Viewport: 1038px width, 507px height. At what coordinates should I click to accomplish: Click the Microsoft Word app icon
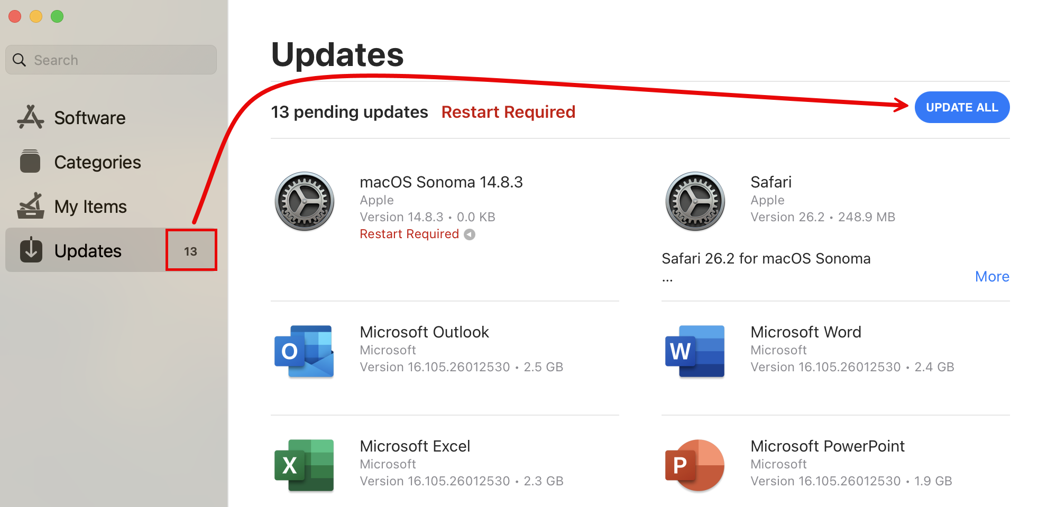click(x=695, y=351)
